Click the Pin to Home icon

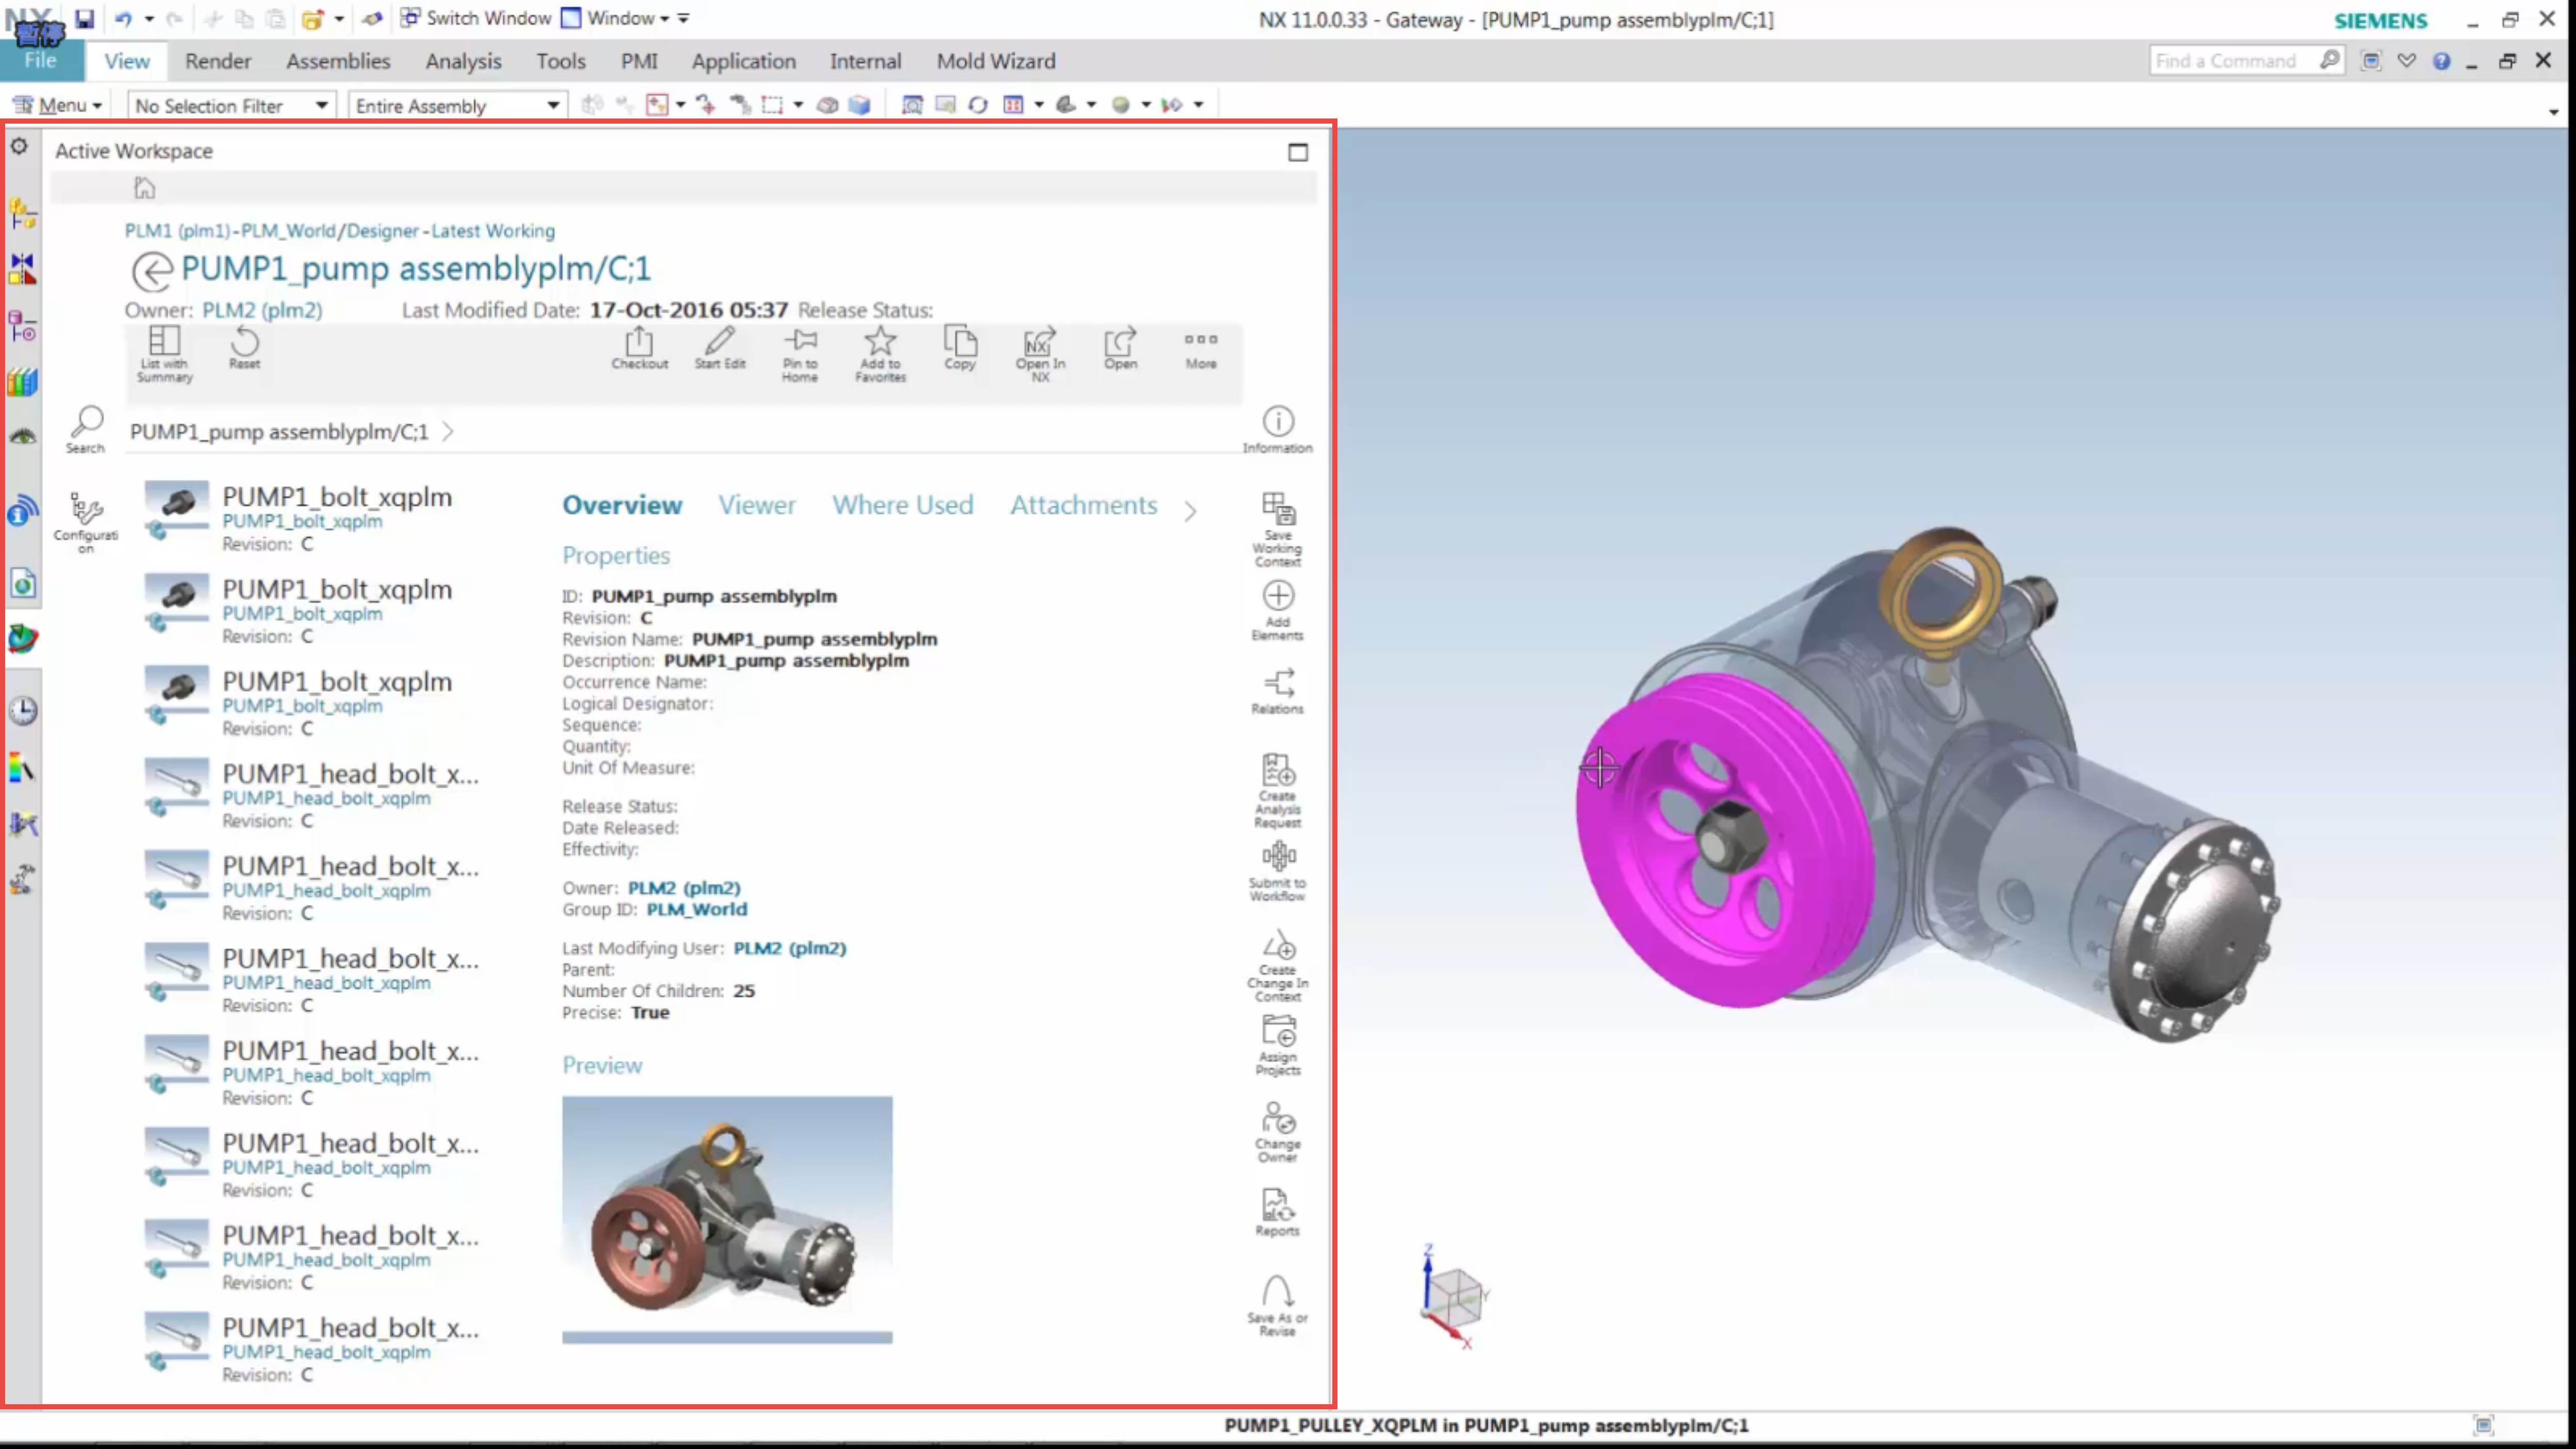pyautogui.click(x=800, y=354)
